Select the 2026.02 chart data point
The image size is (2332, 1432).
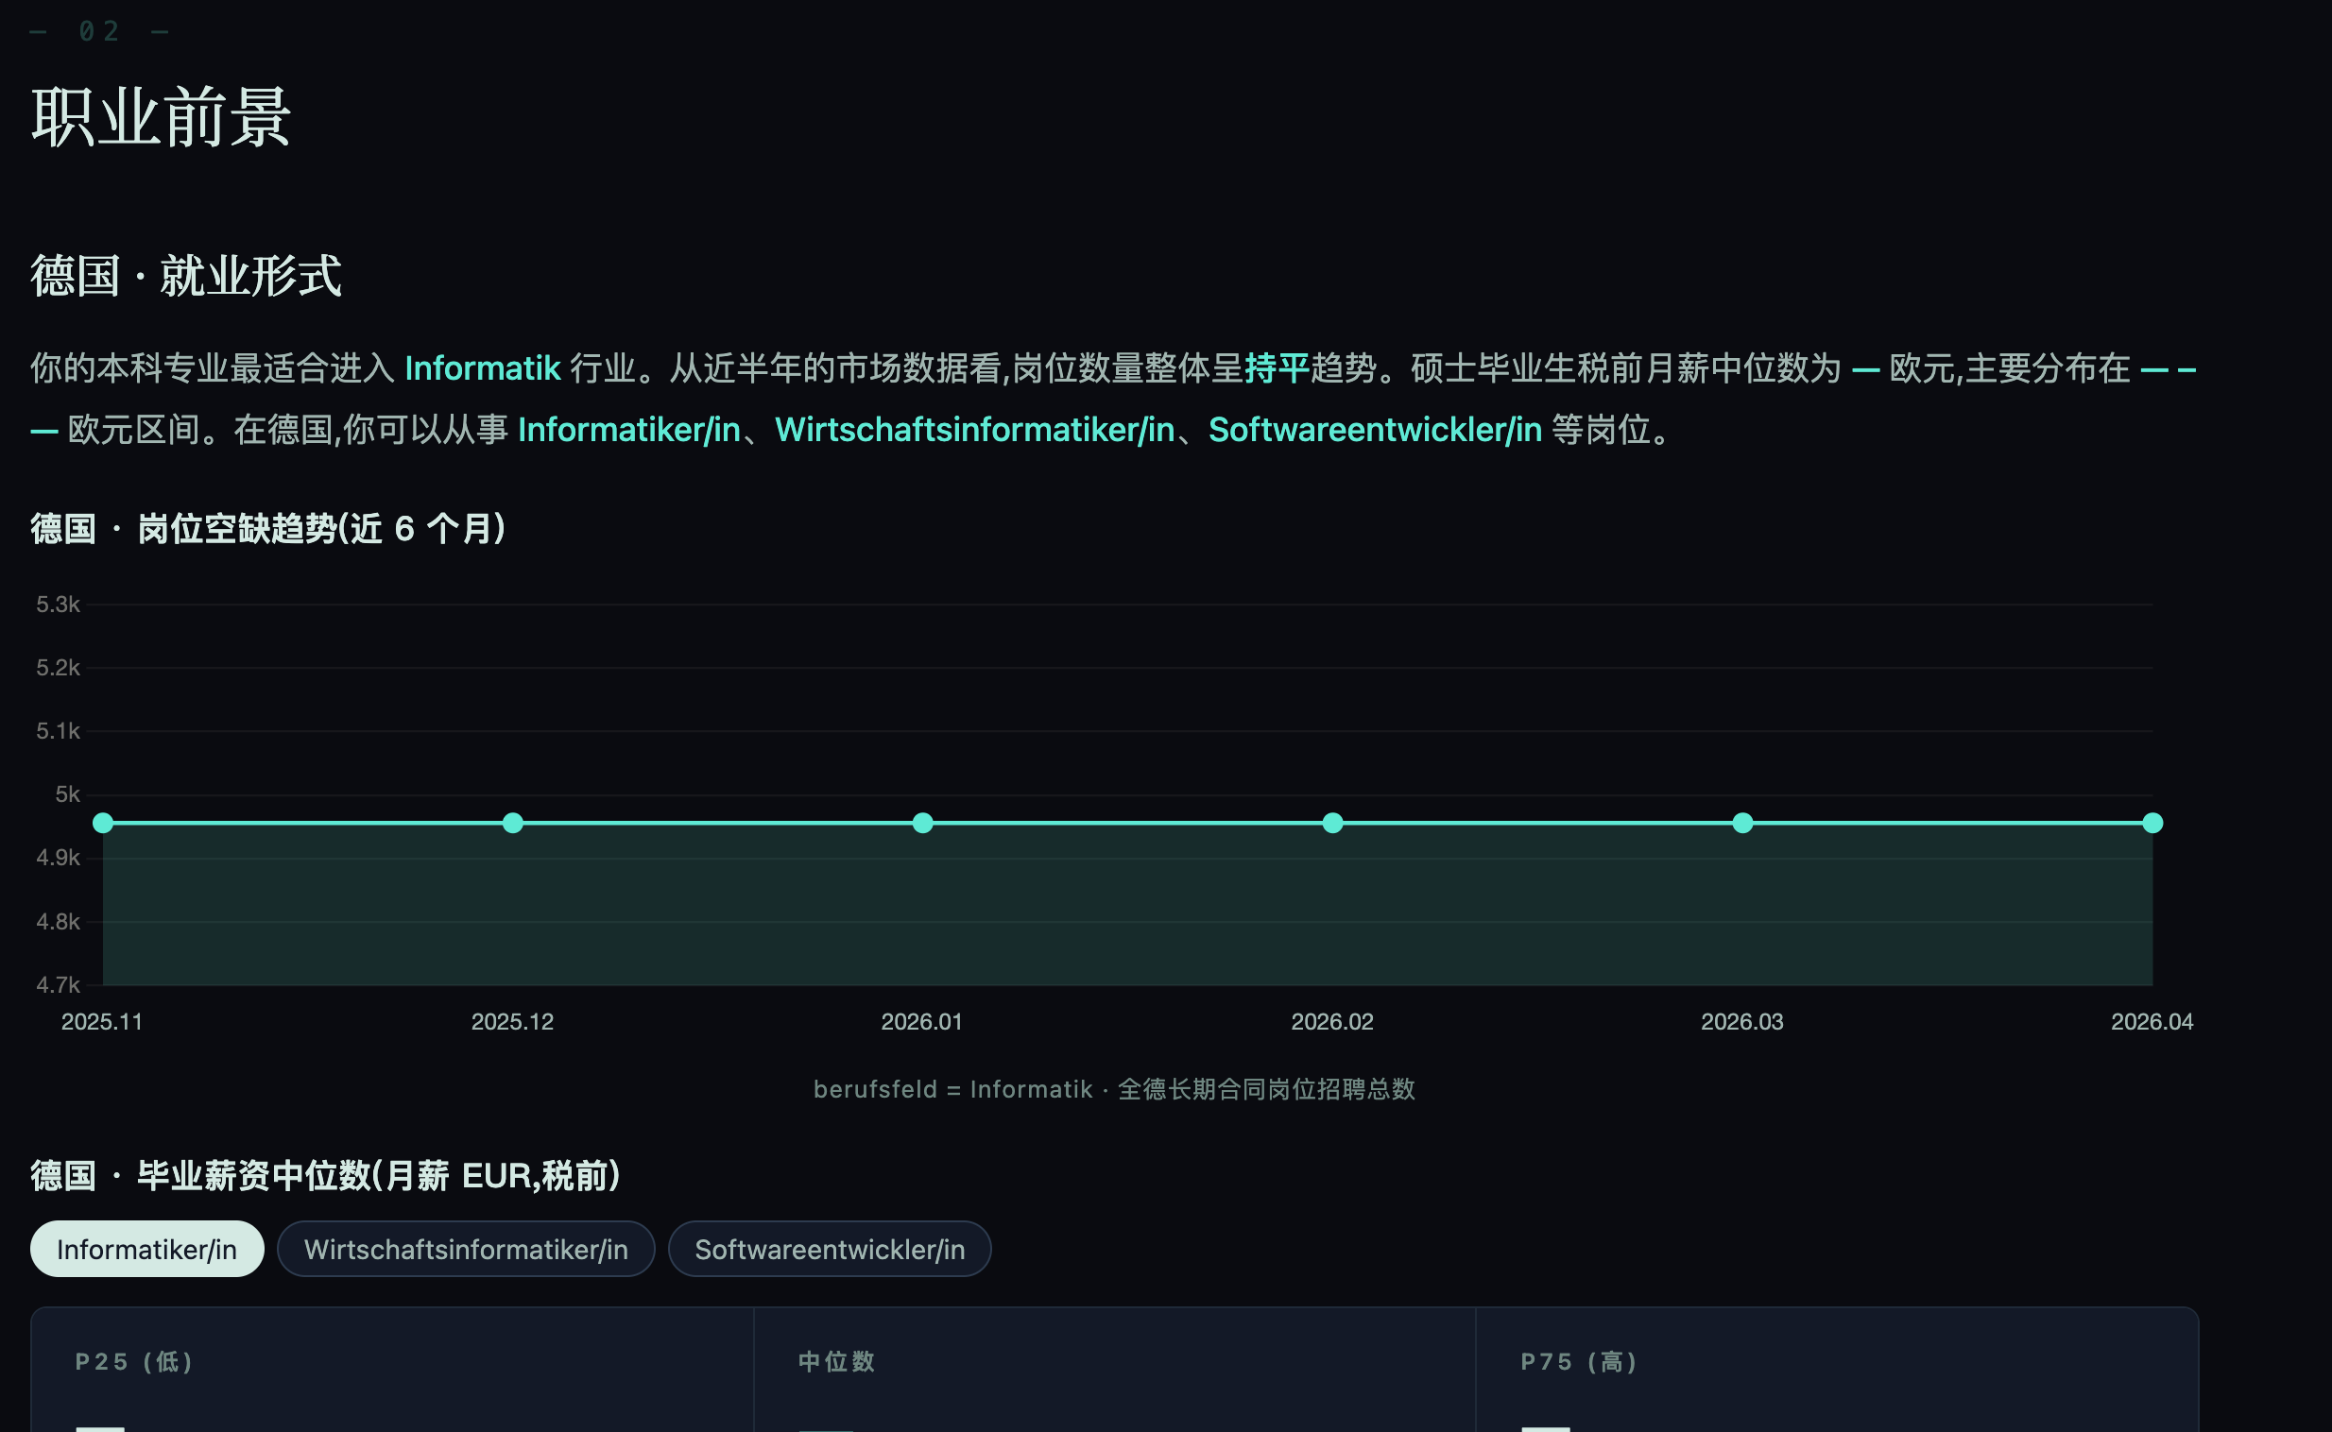tap(1332, 823)
